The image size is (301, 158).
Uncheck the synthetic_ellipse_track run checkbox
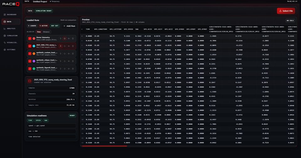click(30, 61)
